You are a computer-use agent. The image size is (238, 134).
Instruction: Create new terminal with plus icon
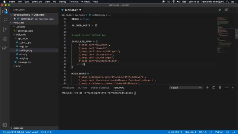pyautogui.click(x=207, y=88)
